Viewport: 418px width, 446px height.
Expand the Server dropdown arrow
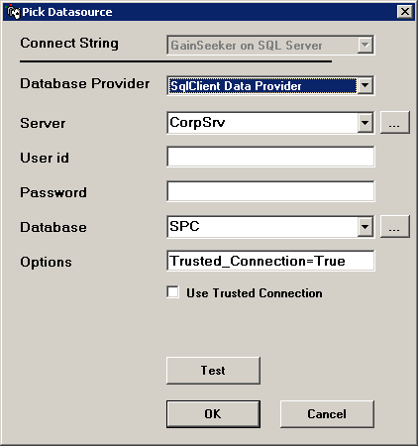point(366,123)
